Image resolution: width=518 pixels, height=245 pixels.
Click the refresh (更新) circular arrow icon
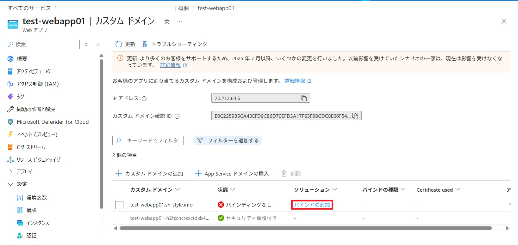[x=119, y=44]
